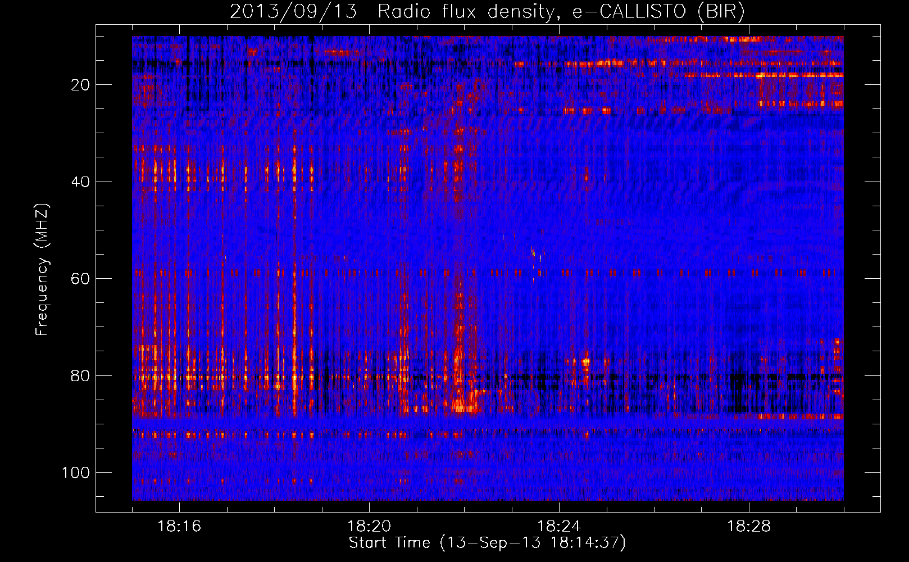Click the "40" frequency tick label
909x562 pixels.
point(81,182)
